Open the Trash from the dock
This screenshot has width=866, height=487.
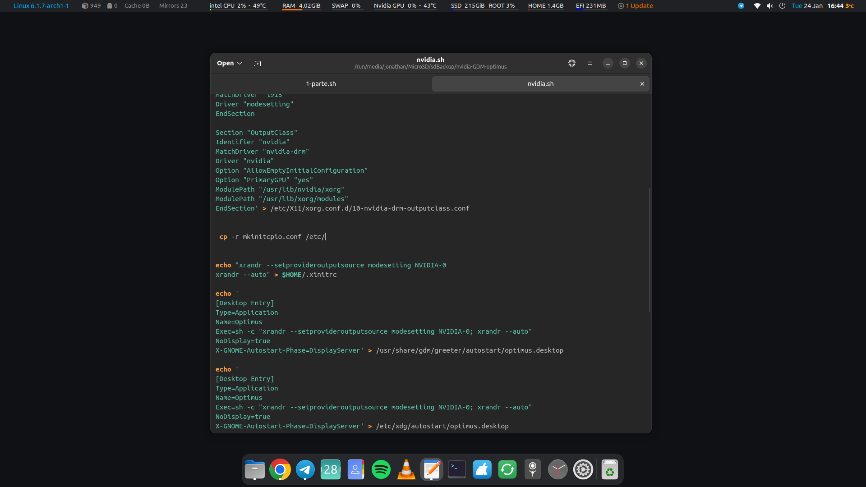610,469
